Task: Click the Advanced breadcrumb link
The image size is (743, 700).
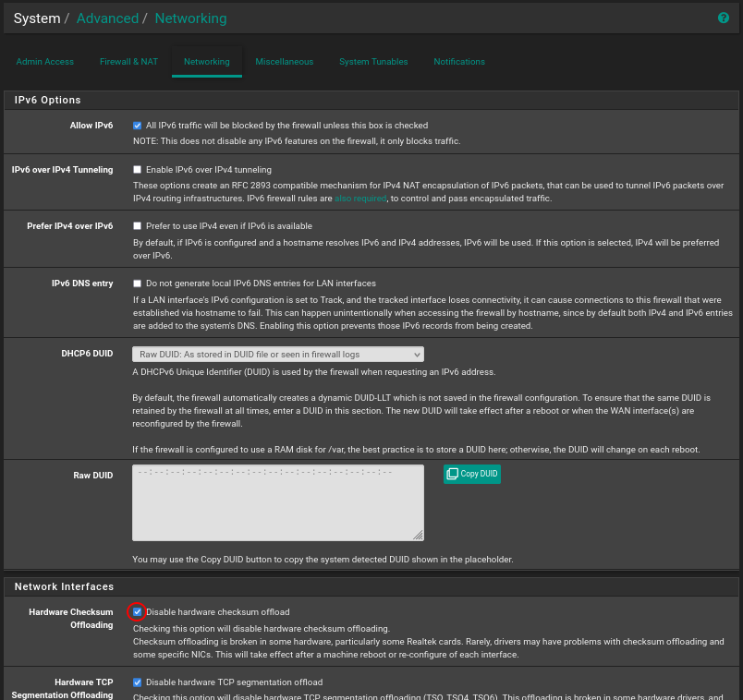Action: click(107, 18)
